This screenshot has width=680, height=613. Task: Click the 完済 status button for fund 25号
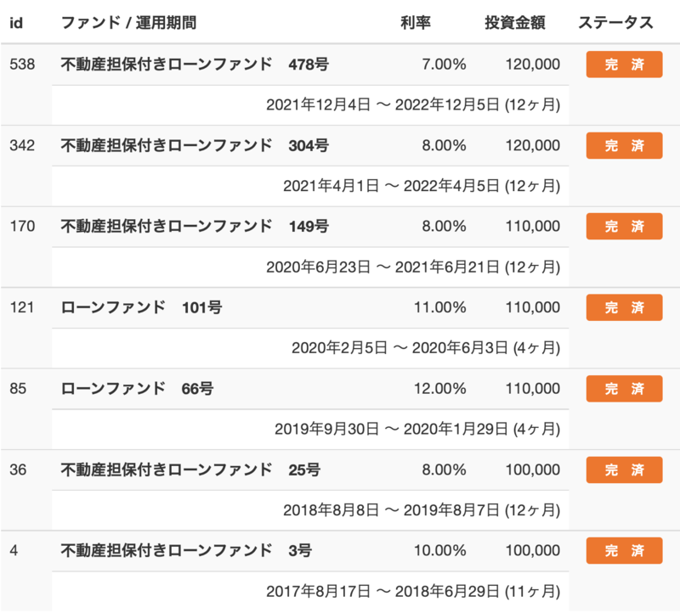(624, 470)
